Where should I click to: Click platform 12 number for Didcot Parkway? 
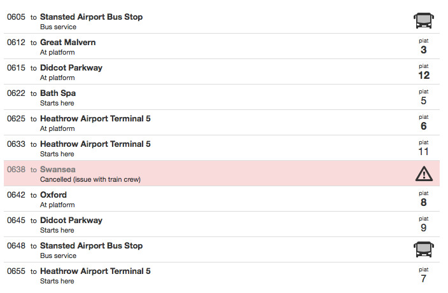(x=423, y=75)
